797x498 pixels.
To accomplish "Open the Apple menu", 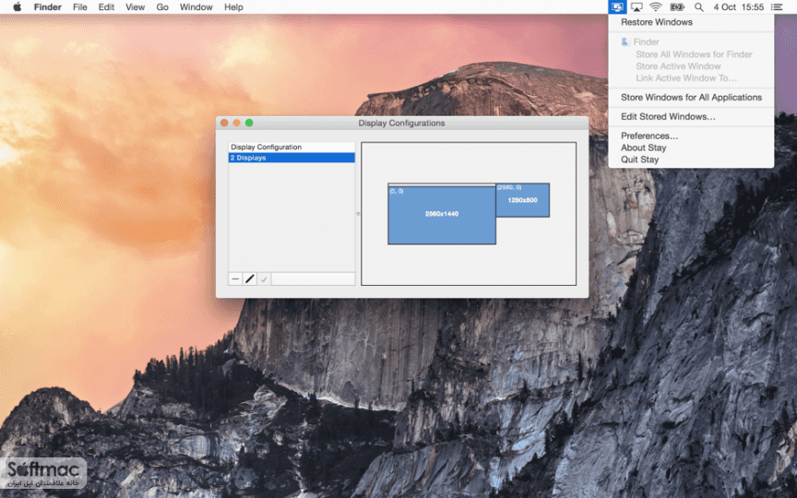I will coord(18,6).
